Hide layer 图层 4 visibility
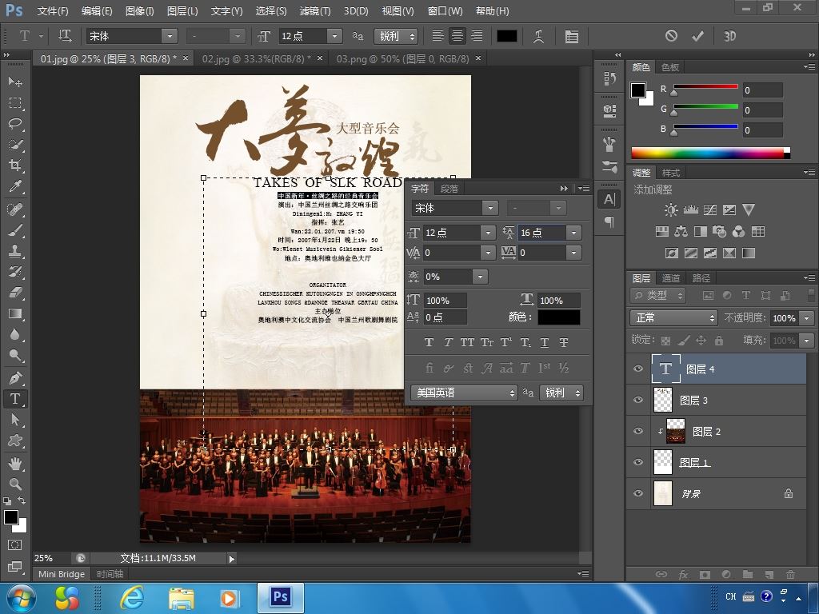 tap(638, 369)
